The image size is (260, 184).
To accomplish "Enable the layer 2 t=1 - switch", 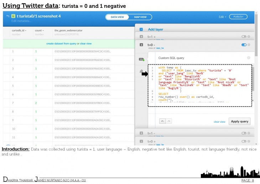I will pos(244,133).
